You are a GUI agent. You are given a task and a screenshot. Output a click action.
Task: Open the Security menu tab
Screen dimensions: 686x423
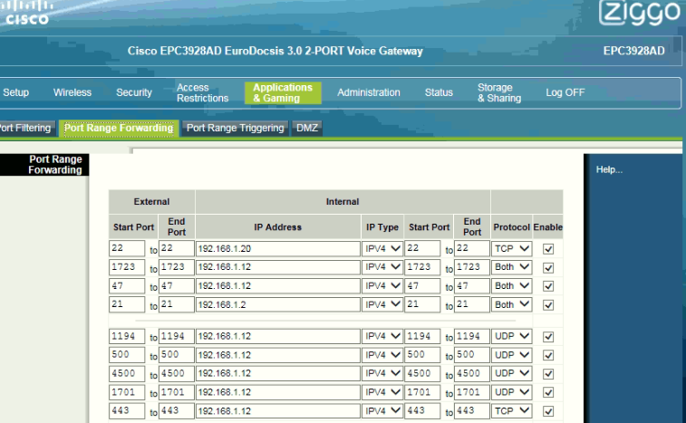pyautogui.click(x=134, y=92)
